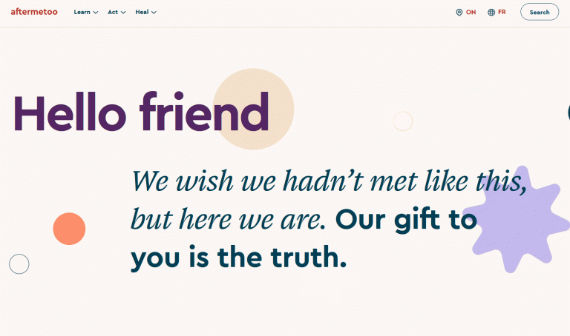Open the Heal menu
This screenshot has height=336, width=570.
click(145, 12)
